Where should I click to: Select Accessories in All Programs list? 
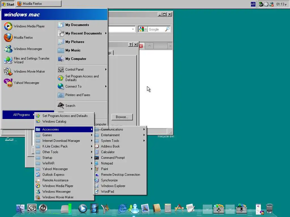click(x=64, y=129)
